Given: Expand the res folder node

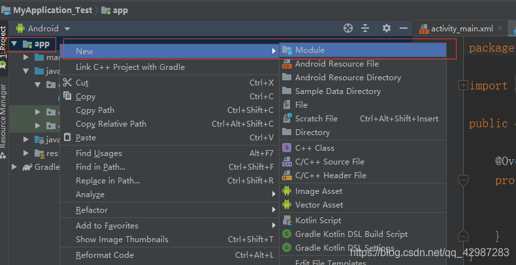Looking at the screenshot, I should (26, 153).
